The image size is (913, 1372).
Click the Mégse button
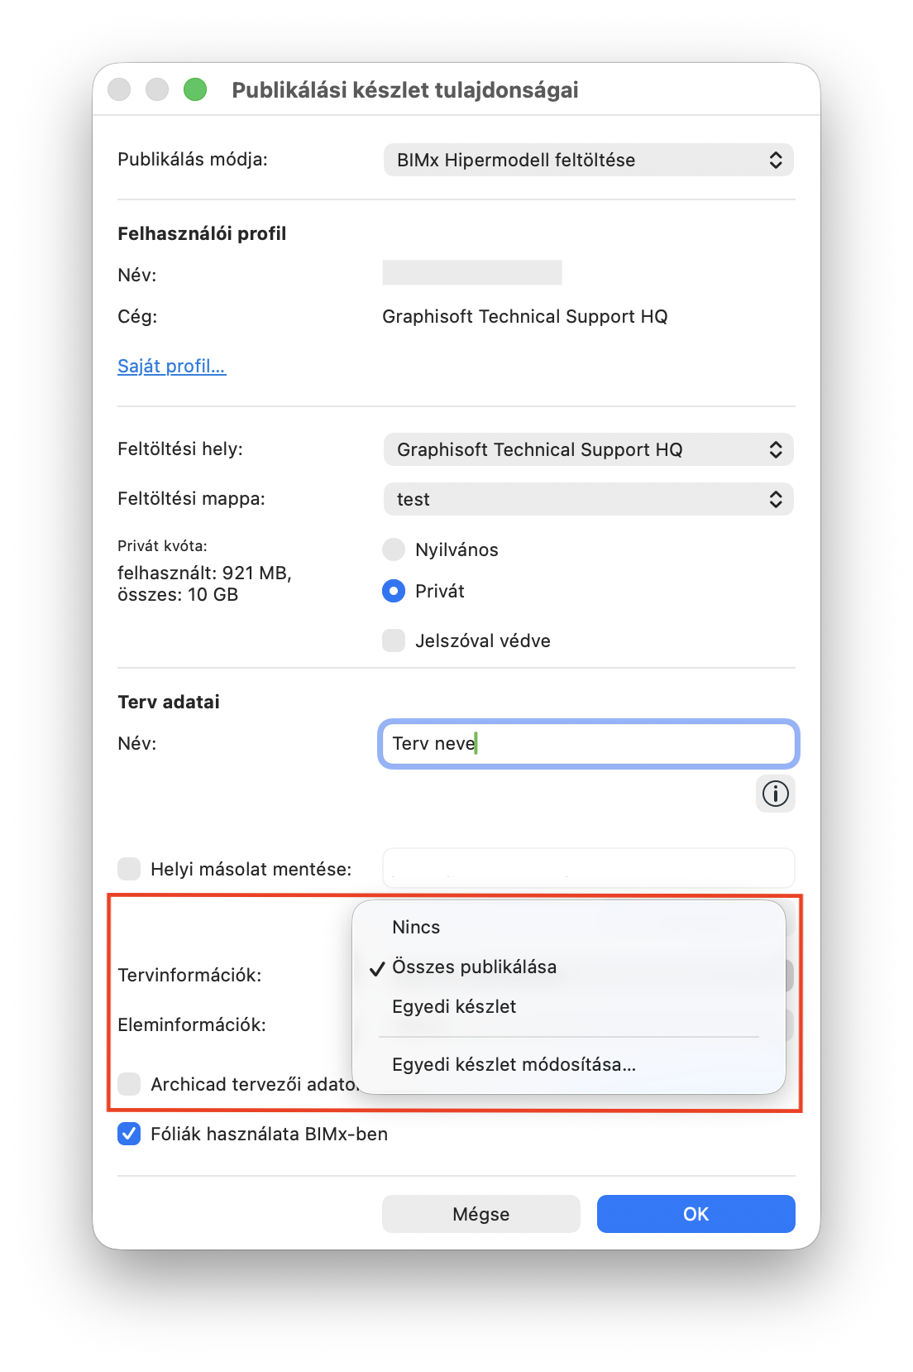point(481,1214)
